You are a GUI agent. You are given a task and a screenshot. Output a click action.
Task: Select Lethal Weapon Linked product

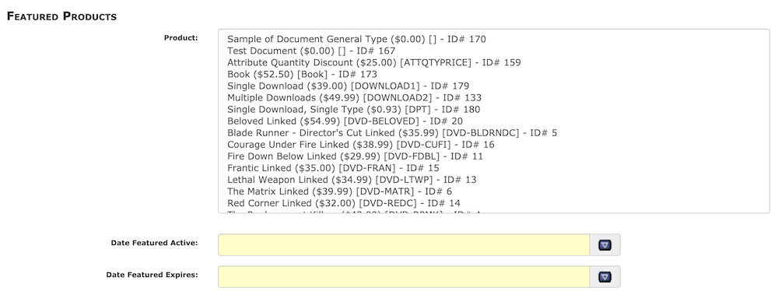pyautogui.click(x=345, y=180)
